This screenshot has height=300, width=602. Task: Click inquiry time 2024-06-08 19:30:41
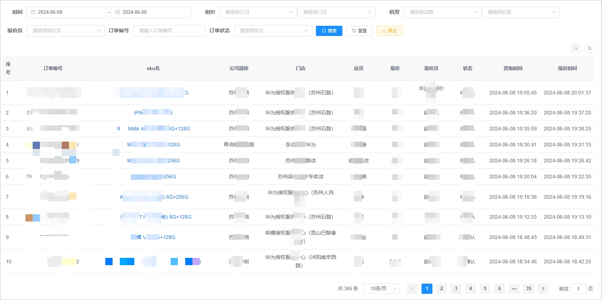pyautogui.click(x=513, y=145)
